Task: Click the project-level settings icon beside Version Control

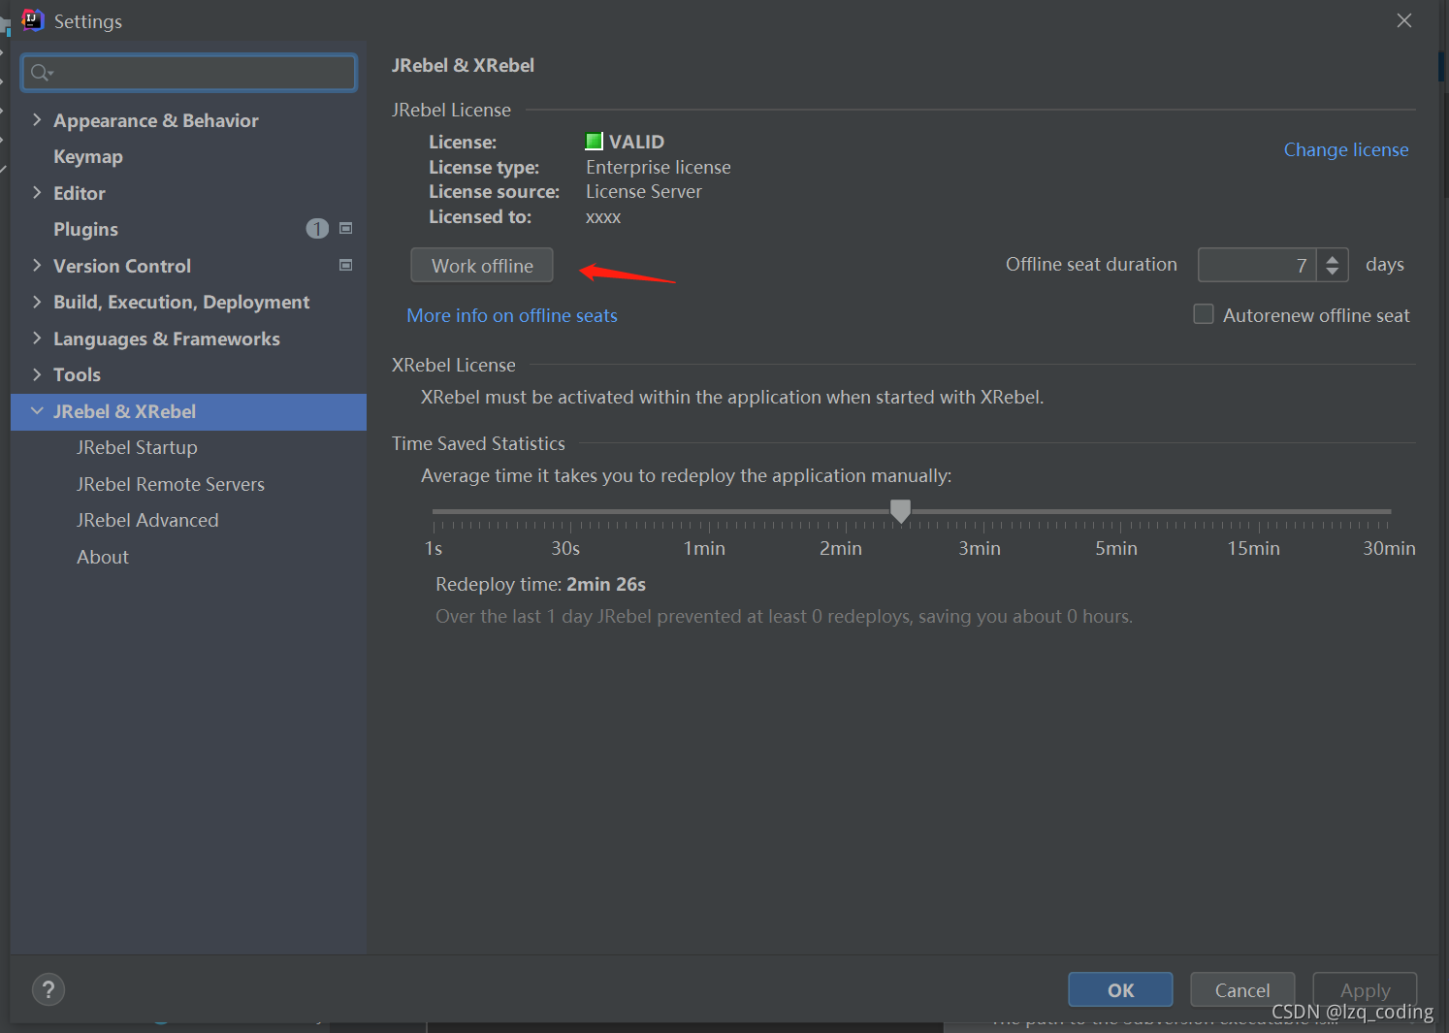Action: (346, 265)
